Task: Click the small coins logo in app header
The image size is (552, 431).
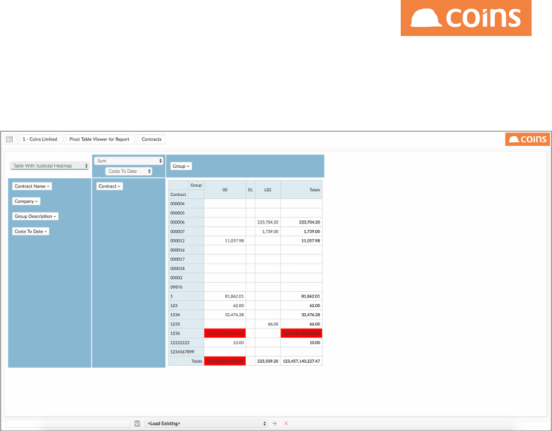Action: pos(527,139)
